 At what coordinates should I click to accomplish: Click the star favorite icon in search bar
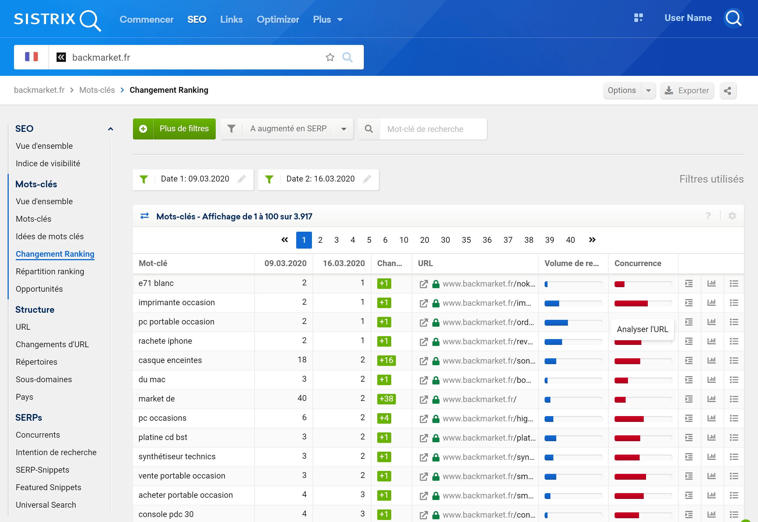(330, 57)
